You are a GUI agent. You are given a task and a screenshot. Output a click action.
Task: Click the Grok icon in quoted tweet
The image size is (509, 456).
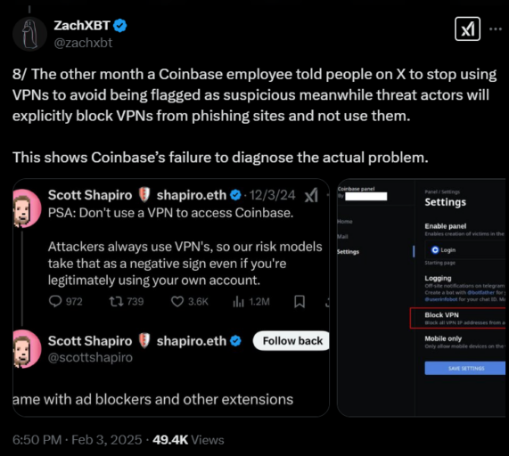click(x=311, y=195)
